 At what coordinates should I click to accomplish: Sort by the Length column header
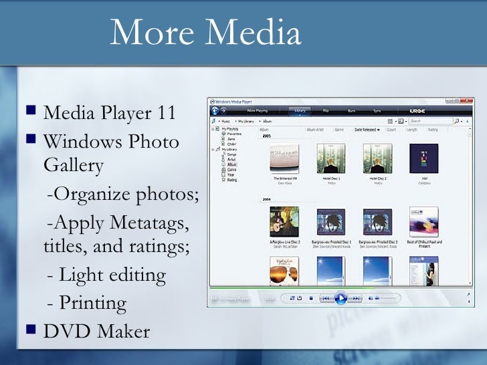click(412, 130)
